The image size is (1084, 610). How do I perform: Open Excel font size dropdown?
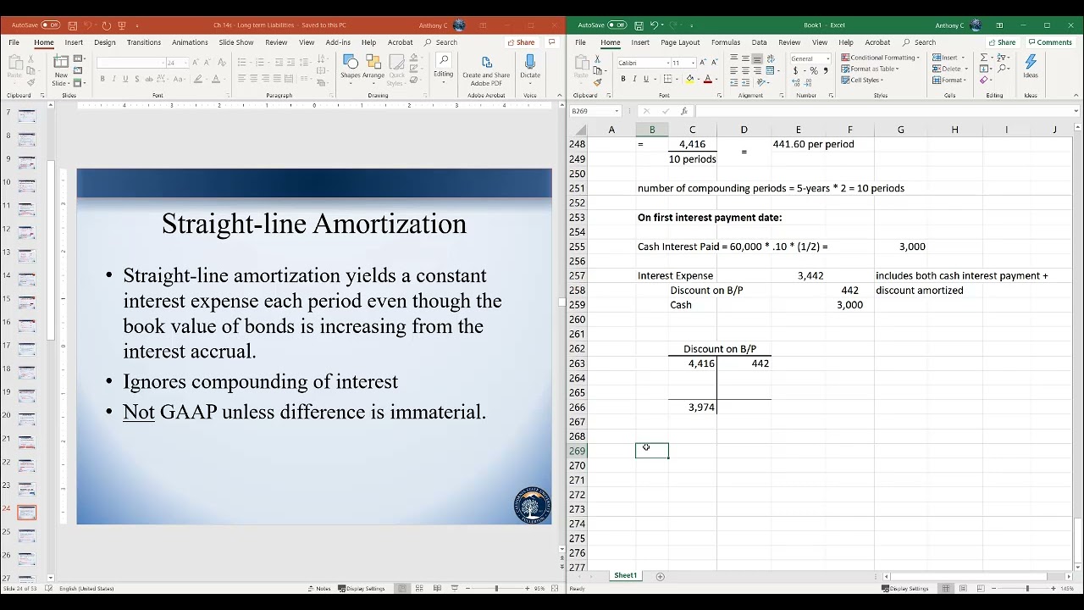click(x=692, y=63)
